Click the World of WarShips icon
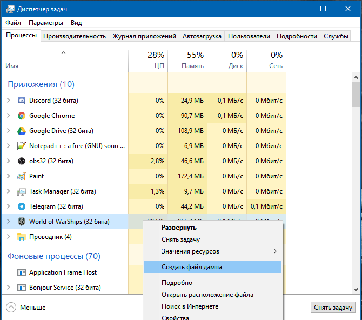 22,222
